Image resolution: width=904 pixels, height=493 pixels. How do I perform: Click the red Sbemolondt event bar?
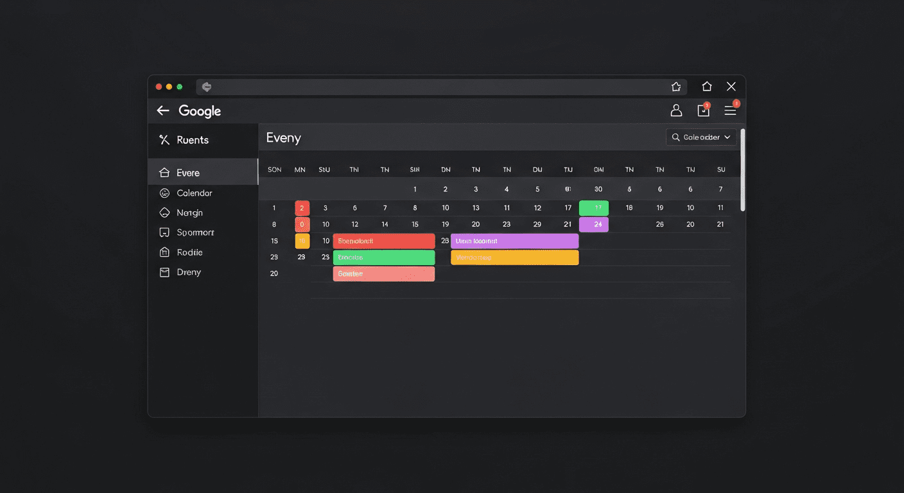pos(384,241)
